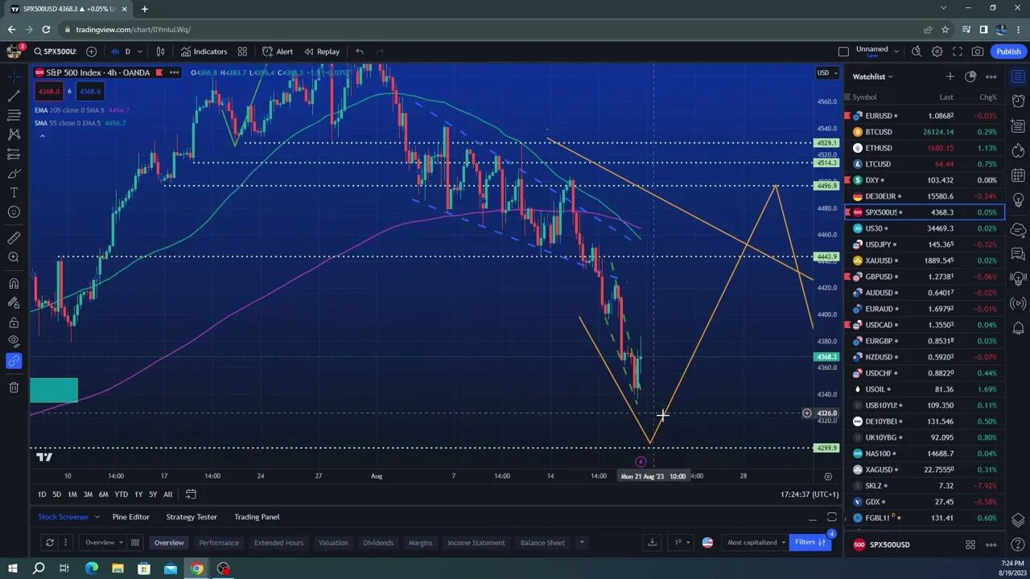Open the screener Performance column tab

pos(219,543)
